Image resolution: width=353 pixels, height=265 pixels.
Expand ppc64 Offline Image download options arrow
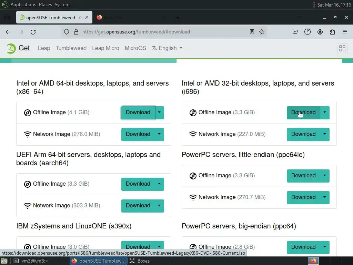[x=325, y=247]
